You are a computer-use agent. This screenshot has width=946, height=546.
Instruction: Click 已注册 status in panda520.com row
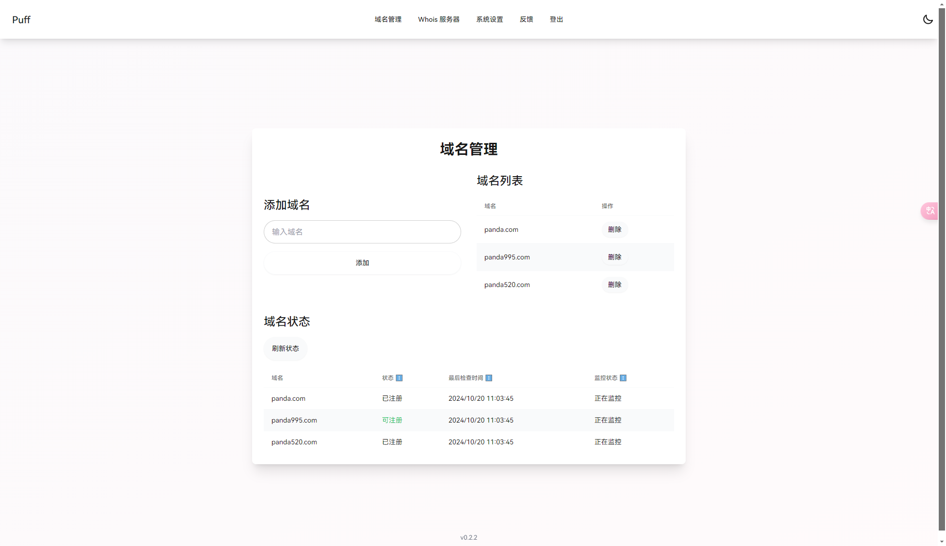click(x=392, y=442)
